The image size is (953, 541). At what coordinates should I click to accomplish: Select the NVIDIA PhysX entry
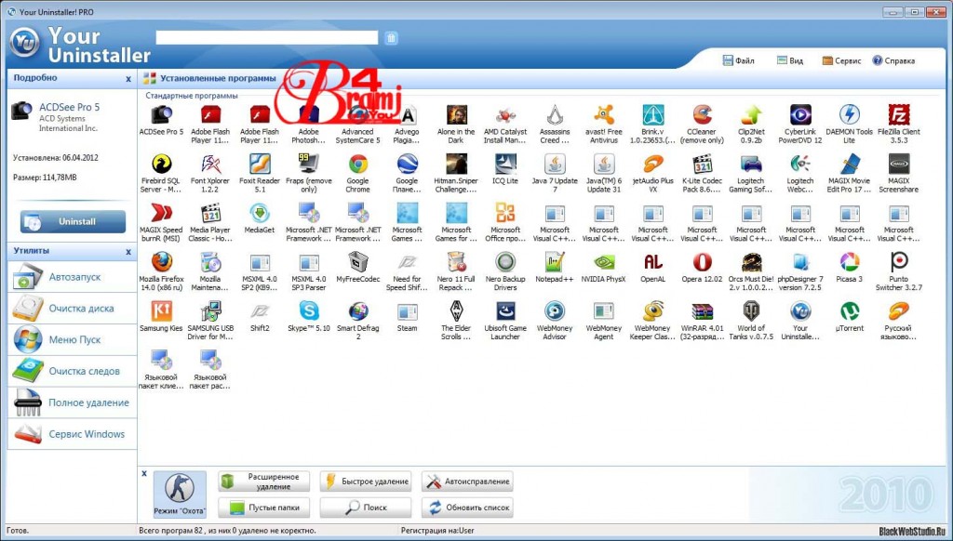603,262
